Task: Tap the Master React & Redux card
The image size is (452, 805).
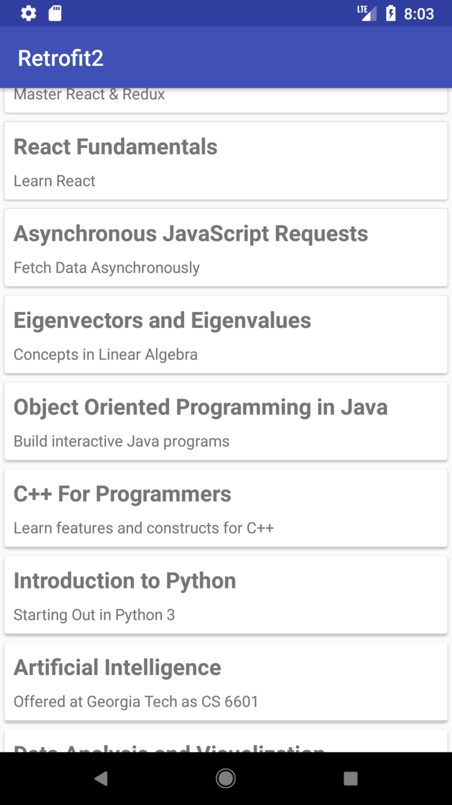Action: pyautogui.click(x=226, y=100)
